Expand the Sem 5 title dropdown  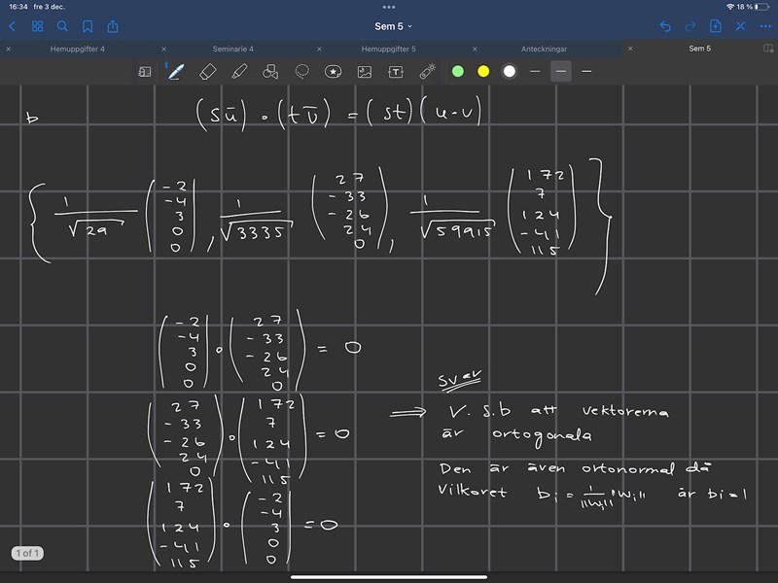(394, 26)
